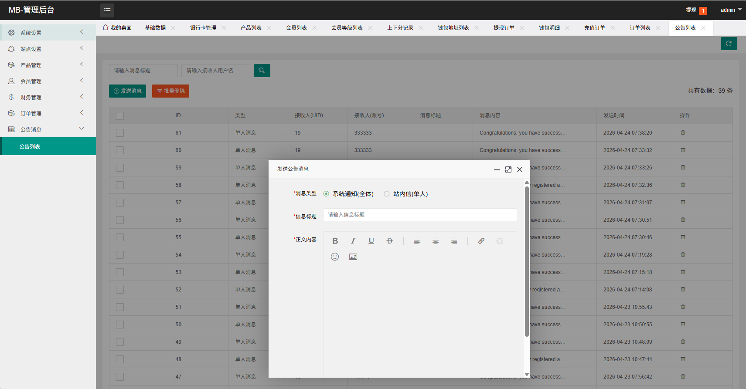The image size is (746, 389).
Task: Click the search magnifier button
Action: [x=262, y=71]
